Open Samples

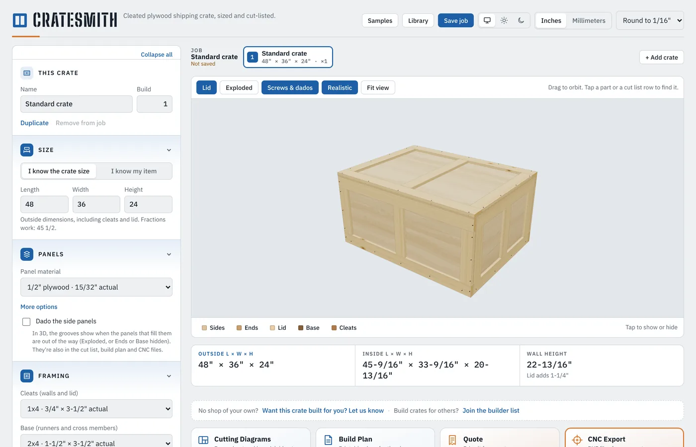(380, 20)
